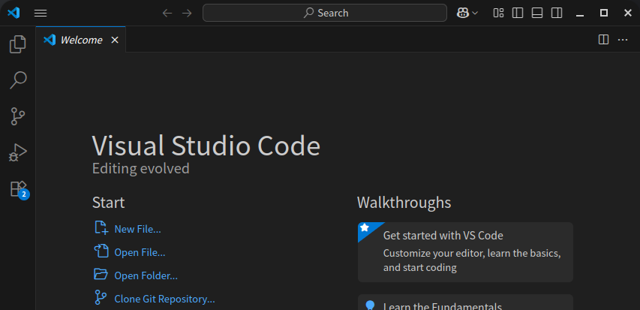Expand the Copilot dropdown chevron
The image size is (640, 310).
pyautogui.click(x=475, y=13)
